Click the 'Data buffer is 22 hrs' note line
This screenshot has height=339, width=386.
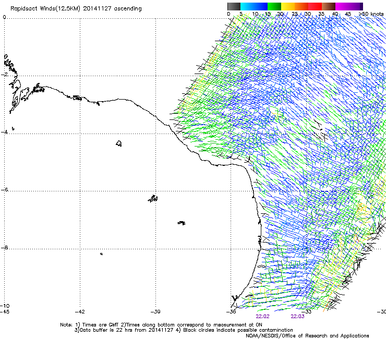coord(184,330)
